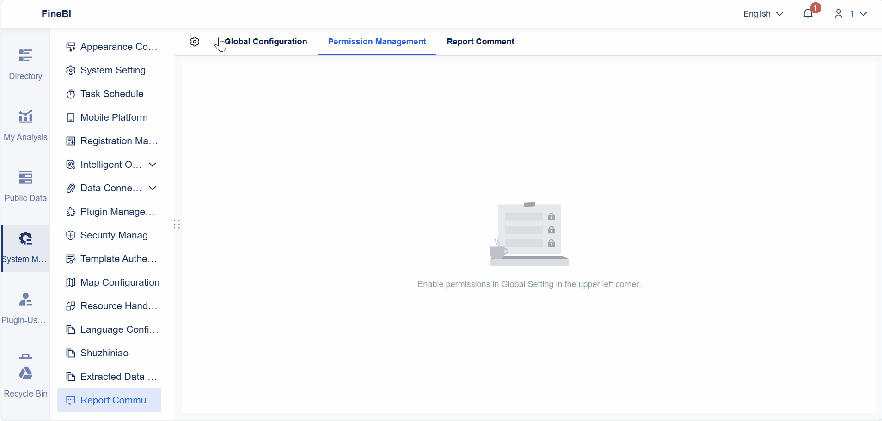
Task: Select the Shuzhiniao entry
Action: click(x=104, y=353)
